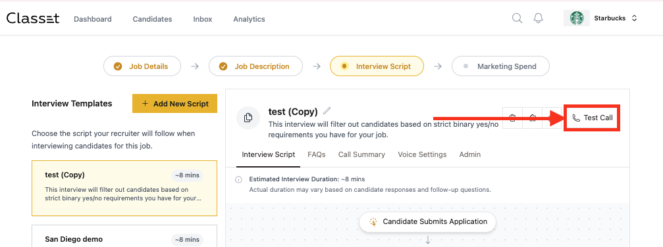
Task: Open the Admin tab
Action: pyautogui.click(x=470, y=154)
